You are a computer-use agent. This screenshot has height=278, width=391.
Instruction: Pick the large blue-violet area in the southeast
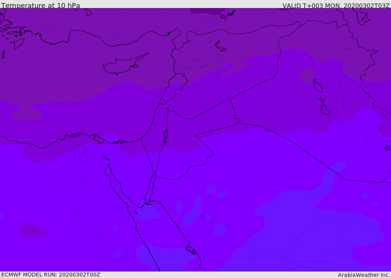click(x=305, y=229)
